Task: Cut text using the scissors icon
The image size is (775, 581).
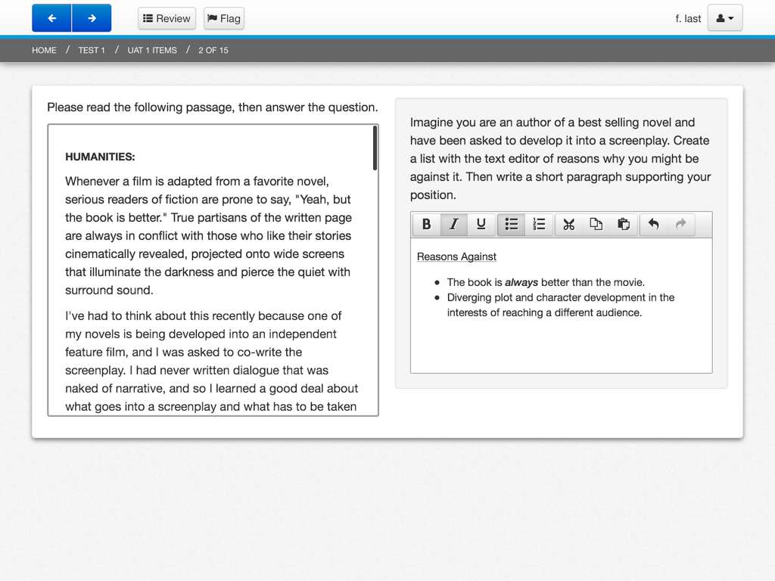Action: pos(568,224)
